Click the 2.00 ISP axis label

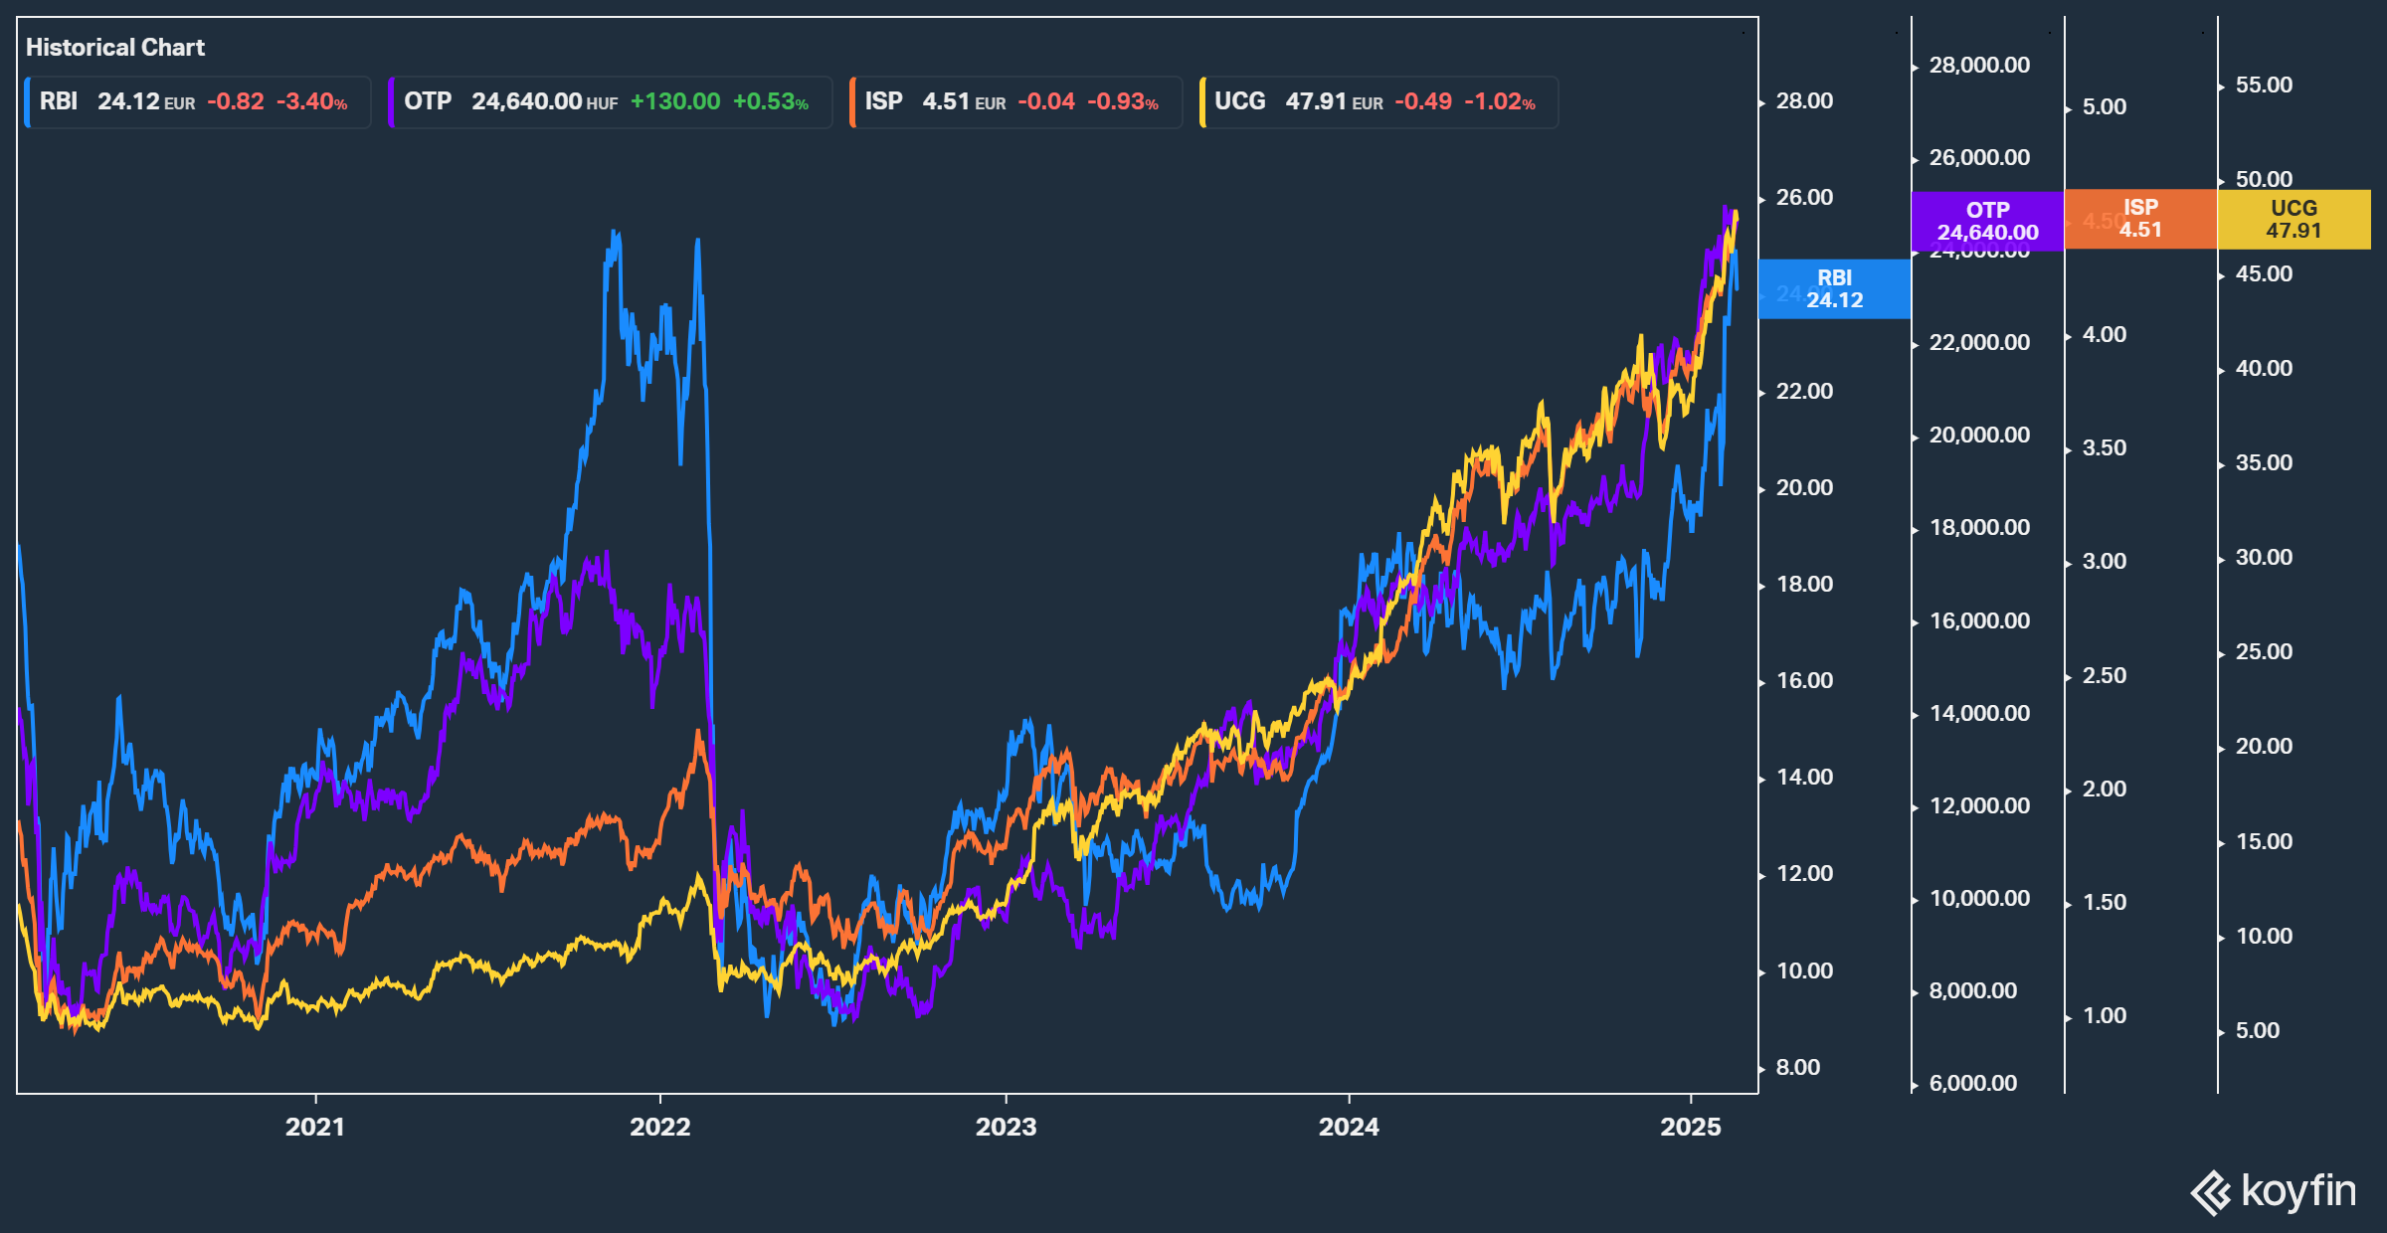[2105, 790]
